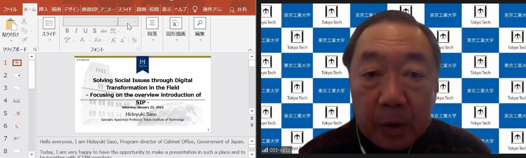Expand the drawing (図形描画) dropdown arrow

pyautogui.click(x=176, y=40)
